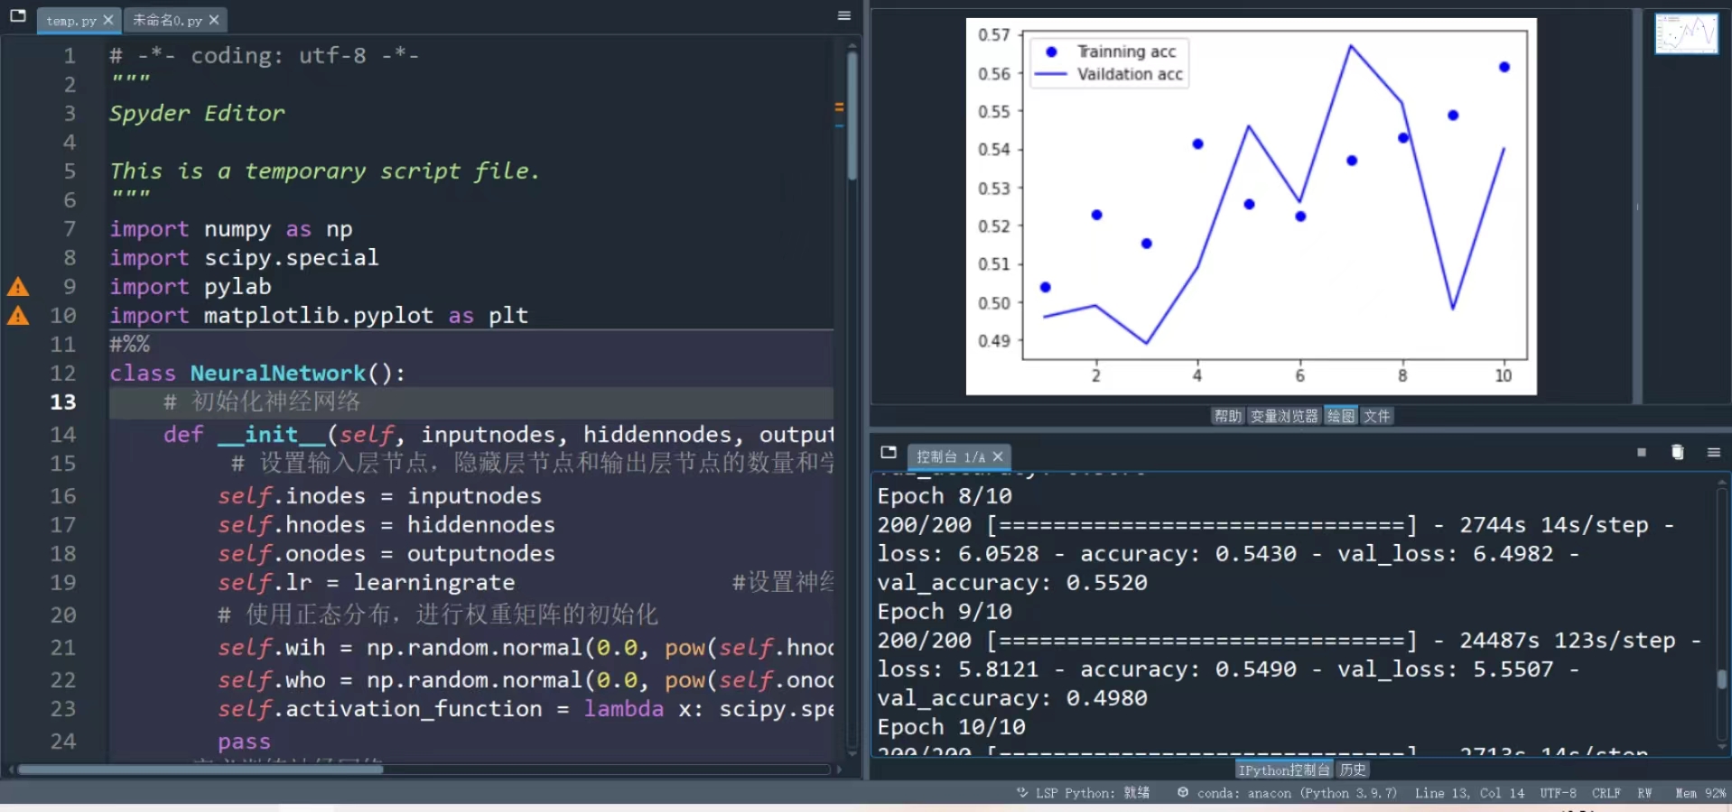Click the Mem 92% memory indicator
Screen dimensions: 1732x812
coord(1700,793)
